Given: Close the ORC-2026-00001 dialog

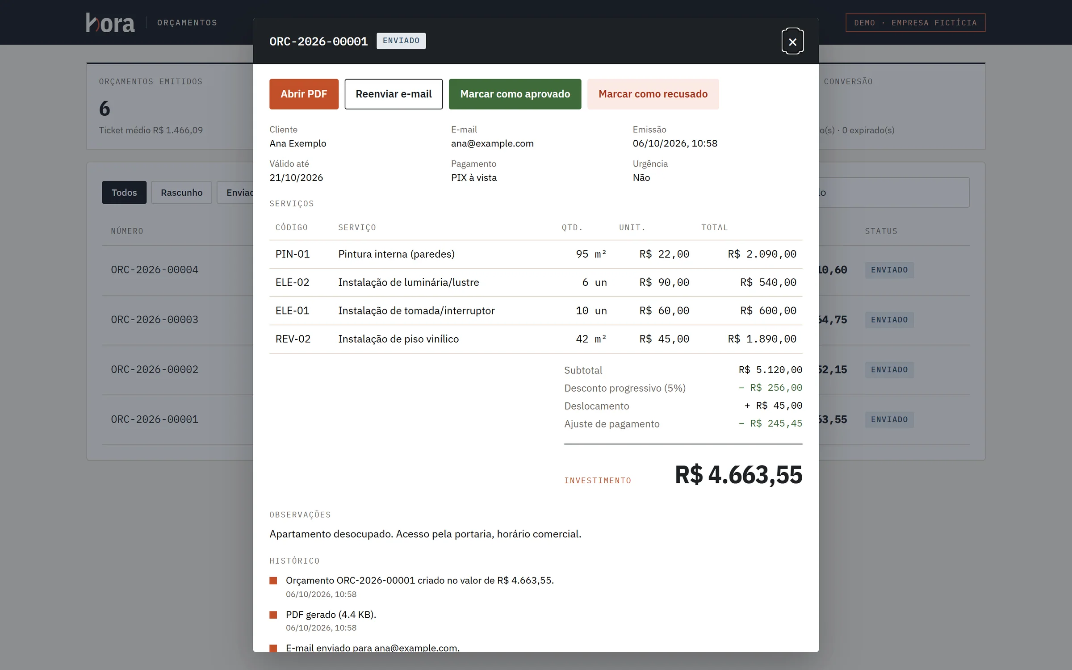Looking at the screenshot, I should 792,41.
